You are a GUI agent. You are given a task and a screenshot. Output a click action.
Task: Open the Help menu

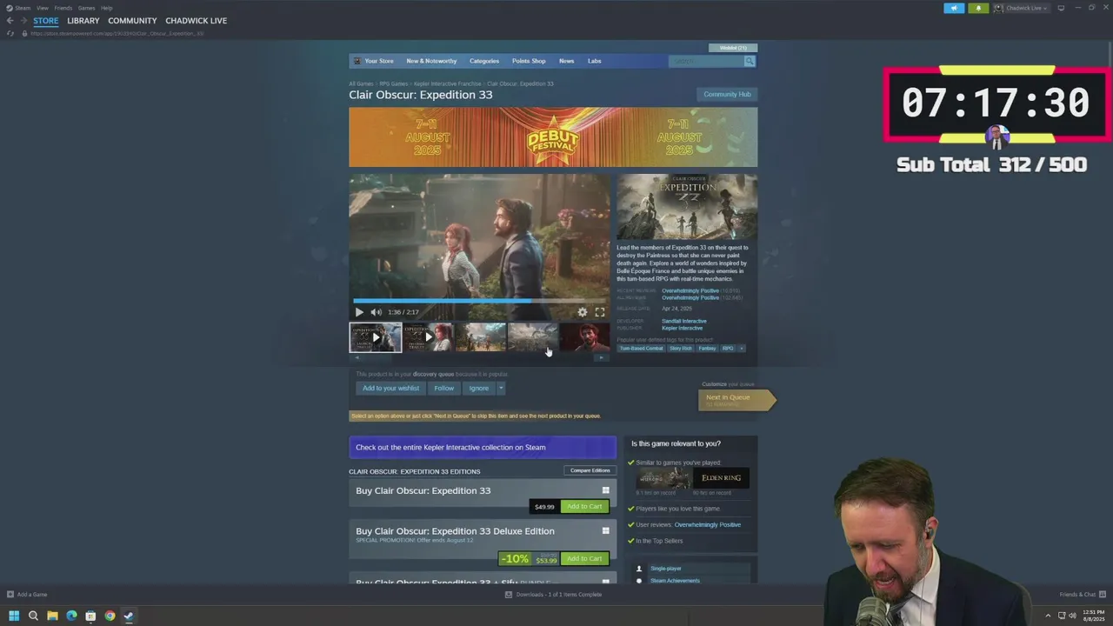coord(107,8)
